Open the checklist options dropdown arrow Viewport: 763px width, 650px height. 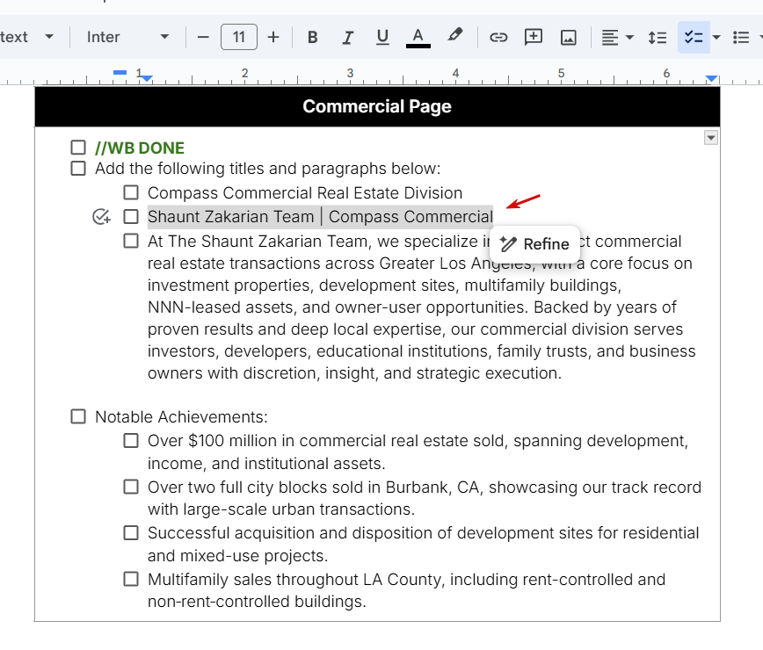[x=716, y=38]
